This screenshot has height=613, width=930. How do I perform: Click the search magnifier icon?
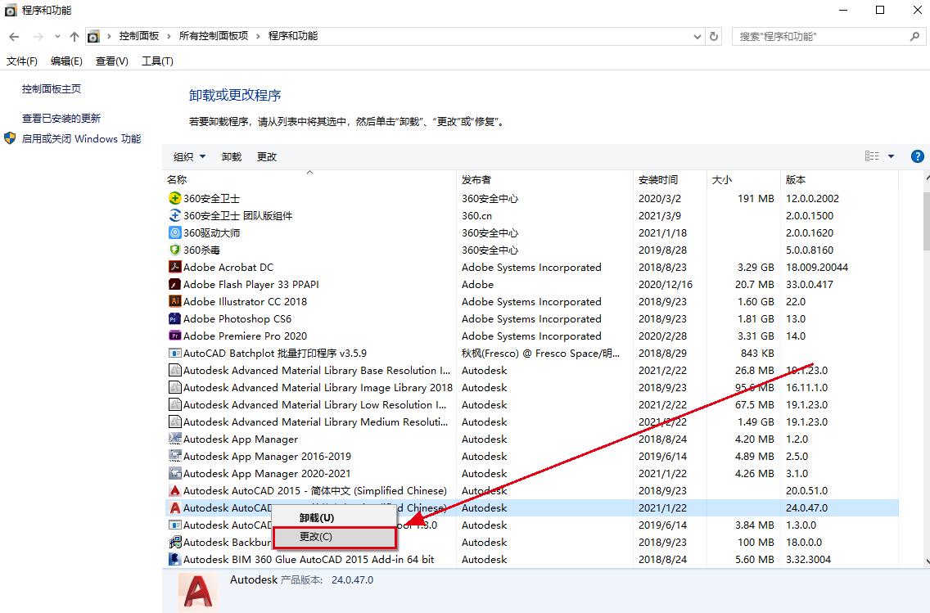914,36
